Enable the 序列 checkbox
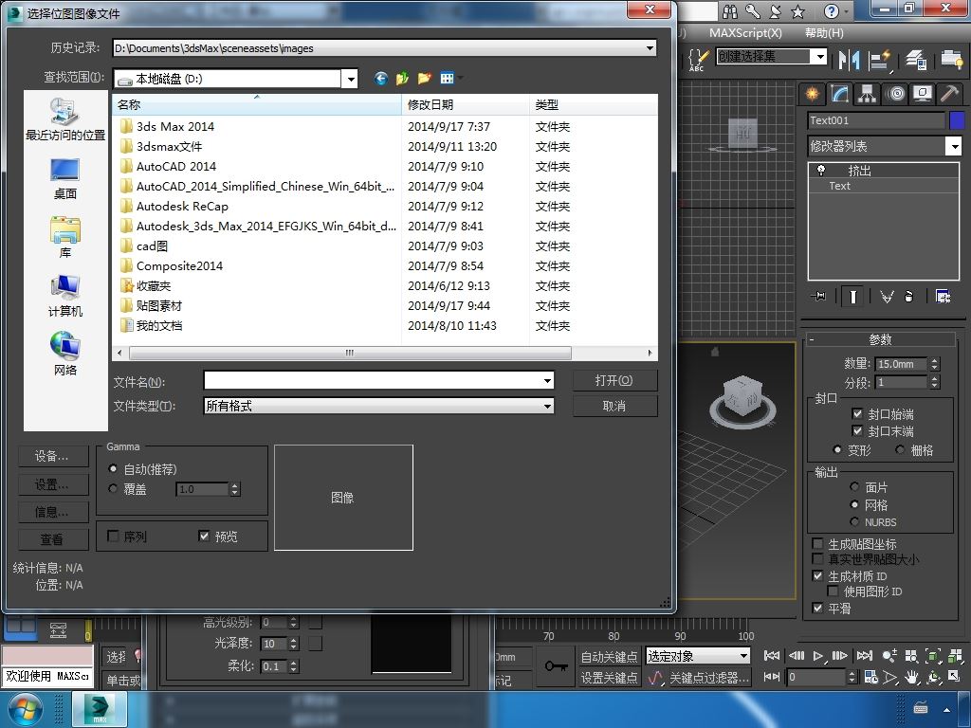The width and height of the screenshot is (971, 728). tap(113, 536)
